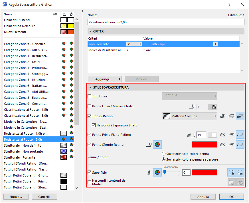Click the Nome text field
The image size is (249, 203).
(x=166, y=22)
